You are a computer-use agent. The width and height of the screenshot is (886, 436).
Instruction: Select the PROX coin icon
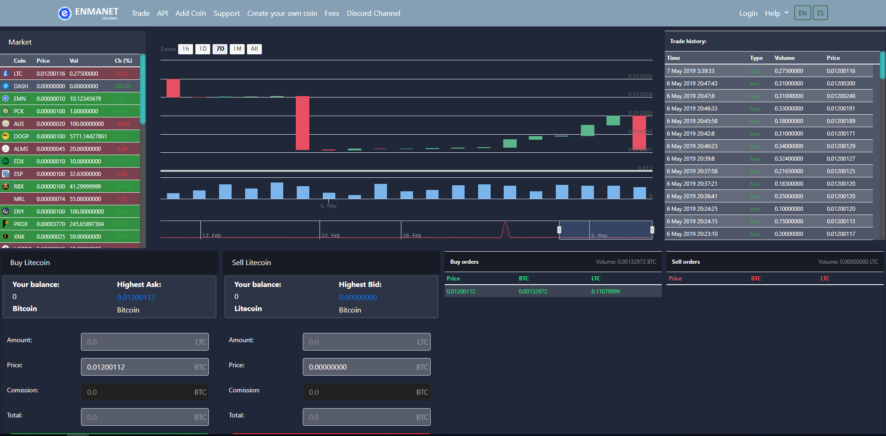coord(6,224)
